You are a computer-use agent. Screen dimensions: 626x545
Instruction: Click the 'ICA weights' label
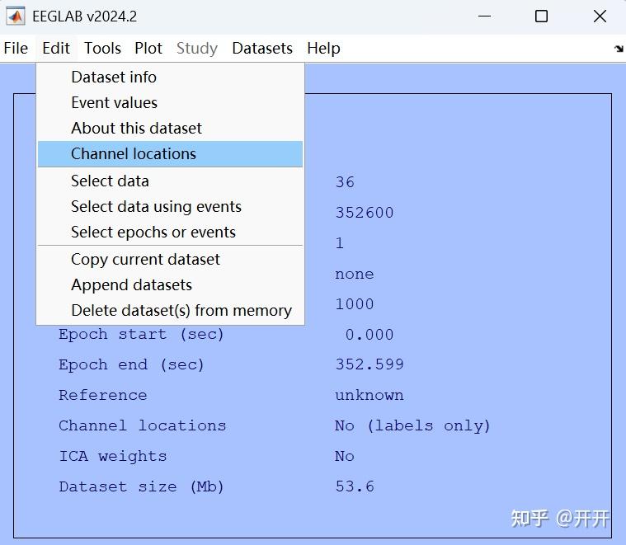click(x=113, y=456)
